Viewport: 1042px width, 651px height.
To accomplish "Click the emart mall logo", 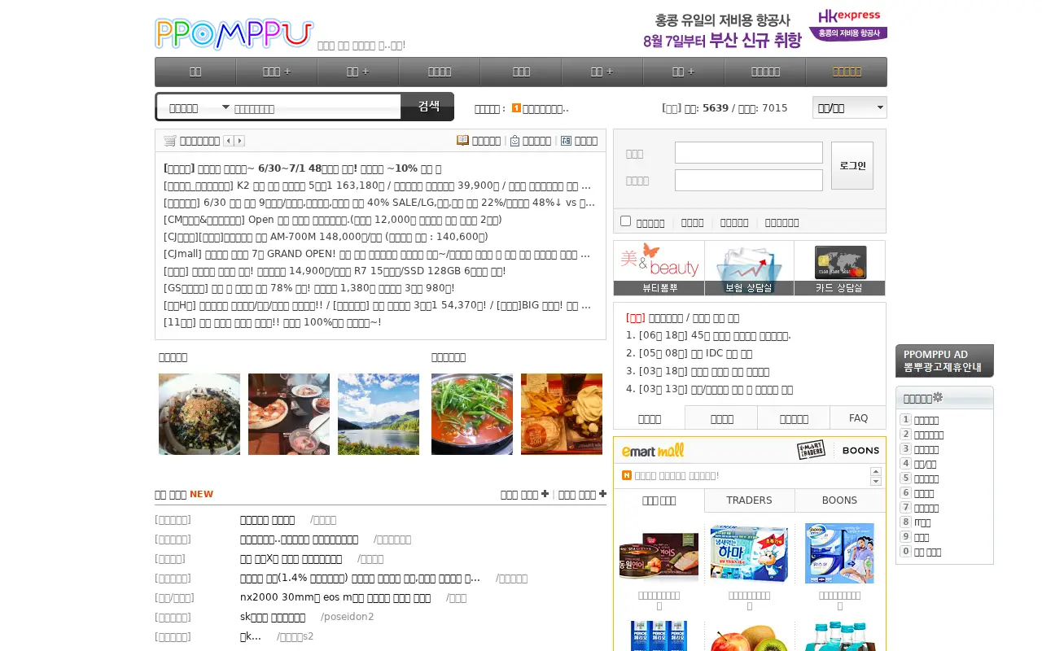I will point(653,450).
